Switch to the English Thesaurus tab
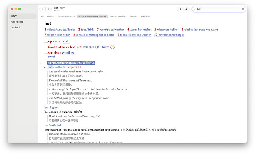The width and height of the screenshot is (255, 154). 66,16
